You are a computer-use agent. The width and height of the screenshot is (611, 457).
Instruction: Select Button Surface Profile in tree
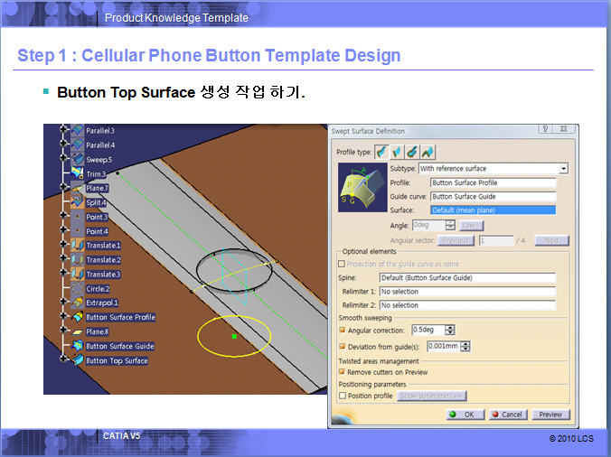(120, 317)
